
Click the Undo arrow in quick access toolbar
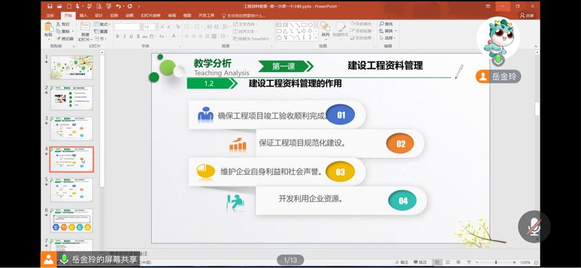click(x=118, y=6)
